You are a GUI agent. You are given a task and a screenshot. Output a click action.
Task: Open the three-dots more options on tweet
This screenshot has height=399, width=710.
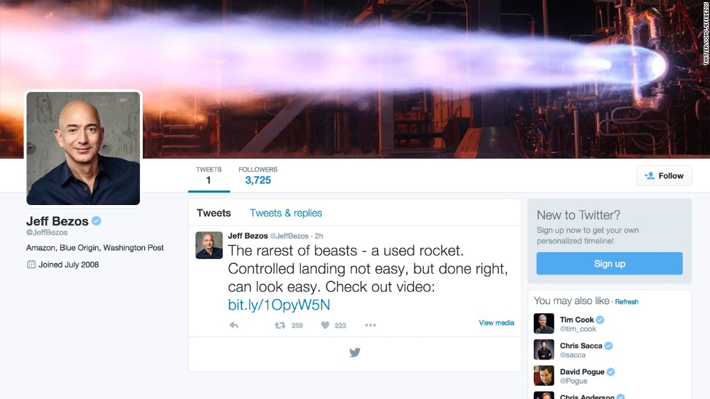[x=370, y=325]
